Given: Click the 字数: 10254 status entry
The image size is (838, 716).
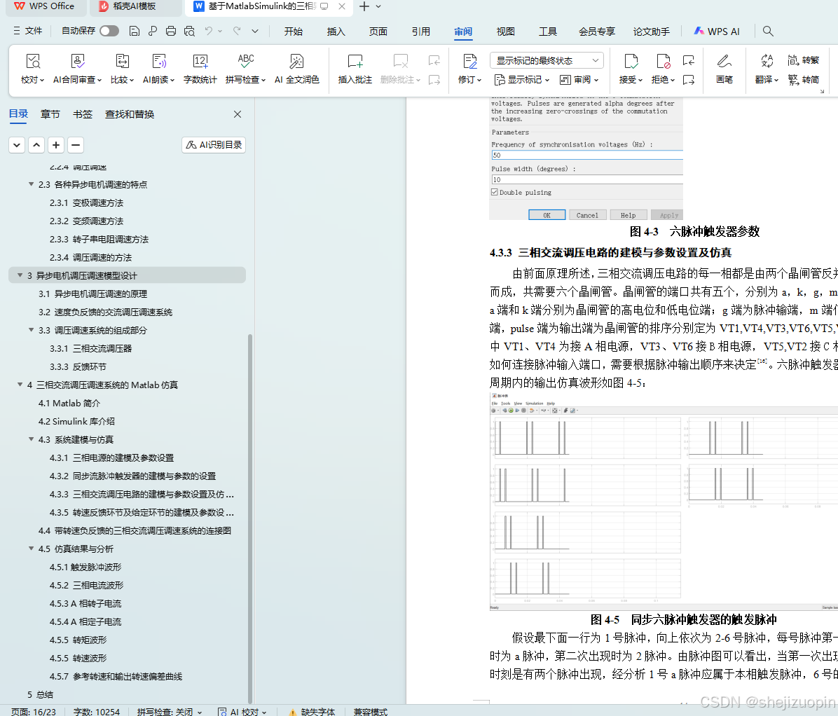Looking at the screenshot, I should [x=96, y=711].
